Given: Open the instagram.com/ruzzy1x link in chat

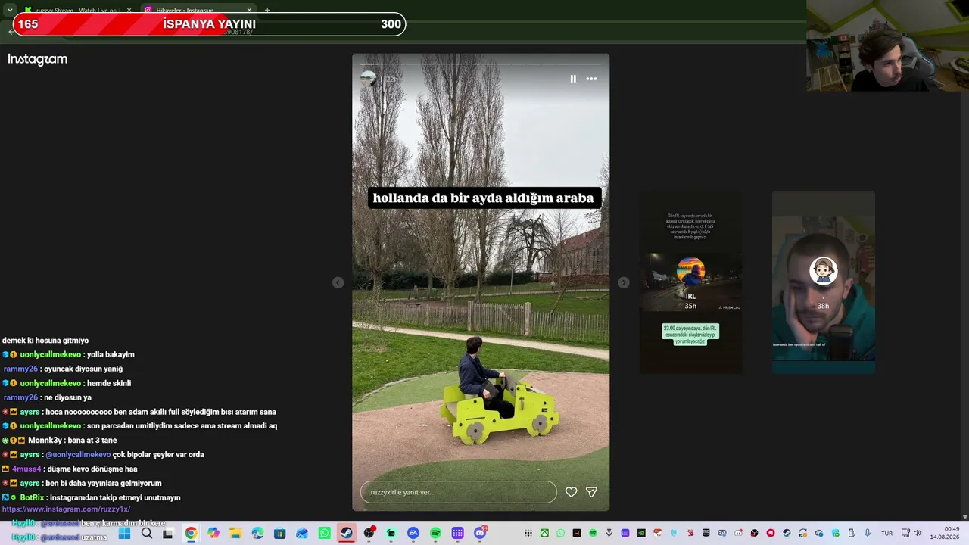Looking at the screenshot, I should [x=66, y=509].
